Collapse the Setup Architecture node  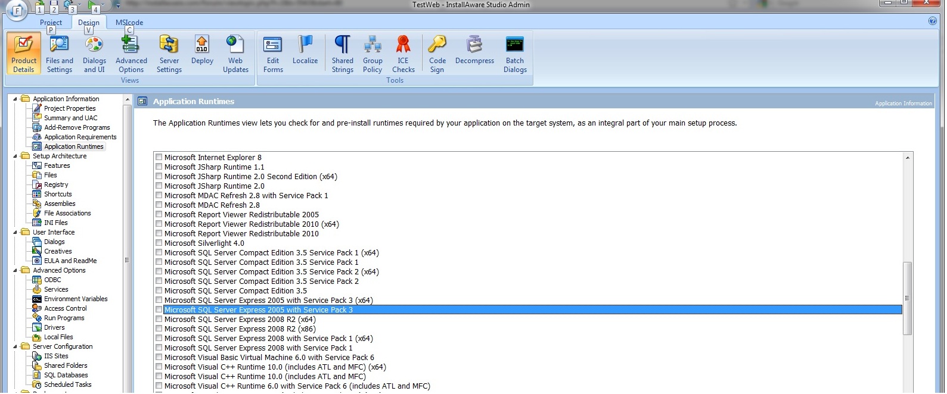point(15,156)
